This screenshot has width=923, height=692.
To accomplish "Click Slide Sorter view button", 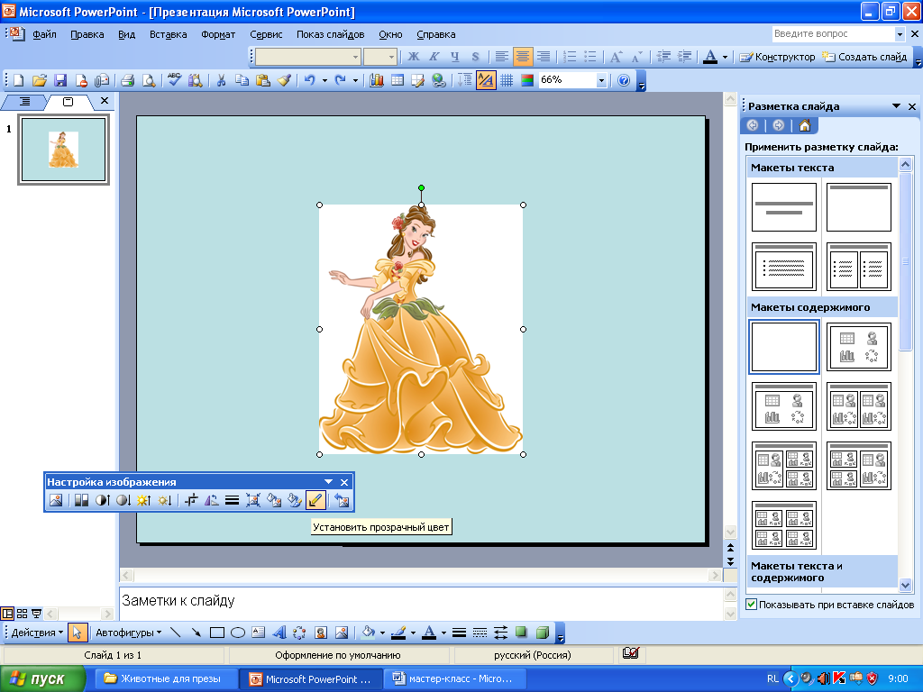I will pyautogui.click(x=22, y=614).
